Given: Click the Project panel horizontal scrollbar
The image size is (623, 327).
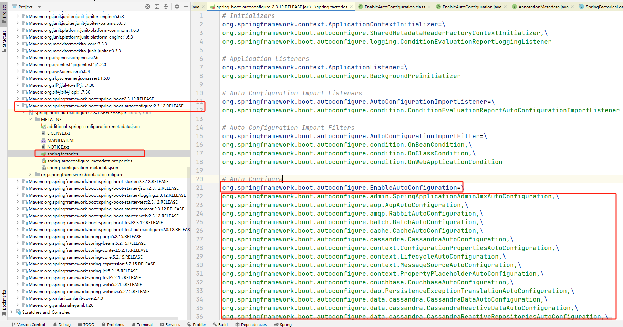Looking at the screenshot, I should 93,318.
